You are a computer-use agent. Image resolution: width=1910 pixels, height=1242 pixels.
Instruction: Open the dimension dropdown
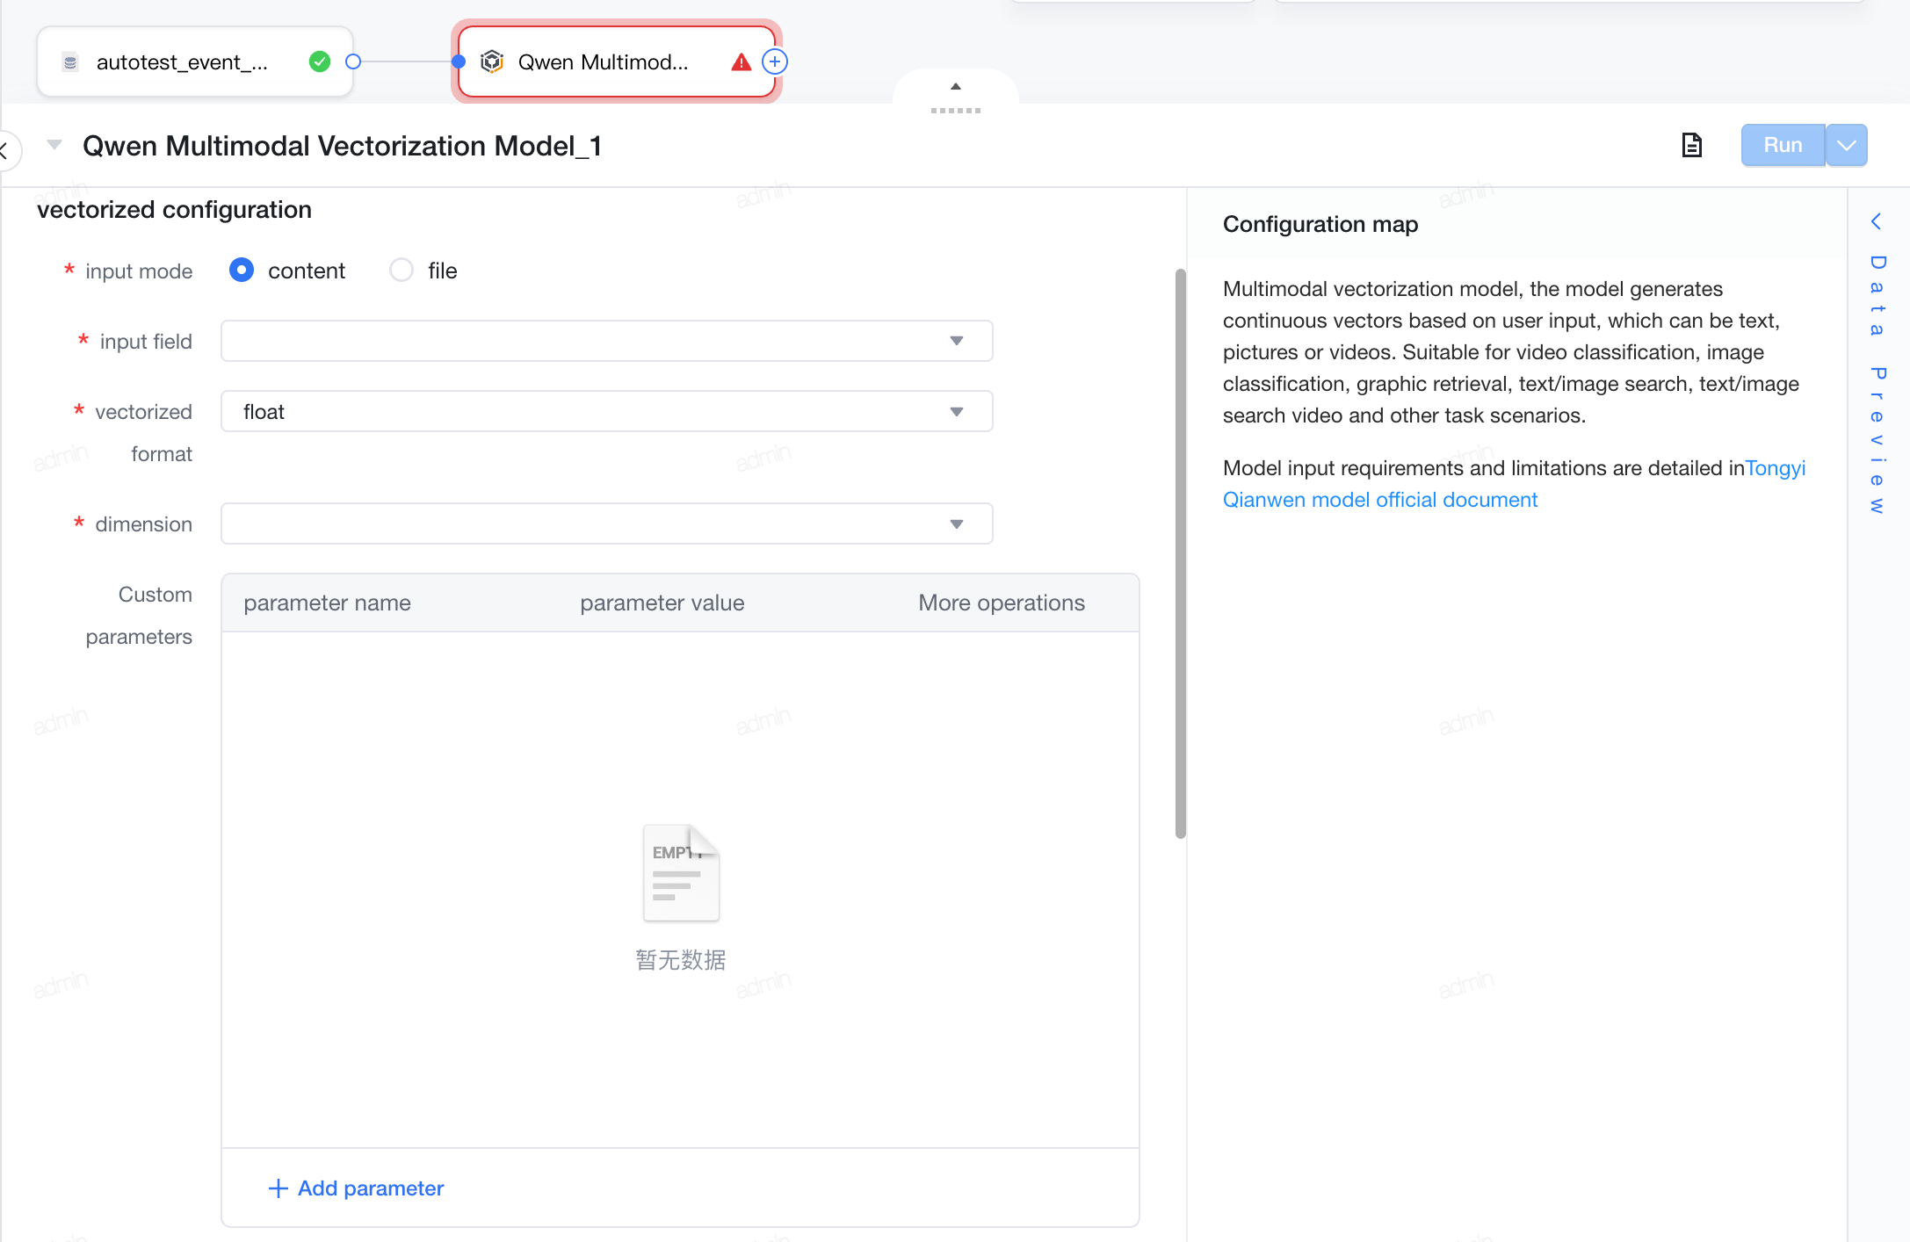tap(606, 524)
